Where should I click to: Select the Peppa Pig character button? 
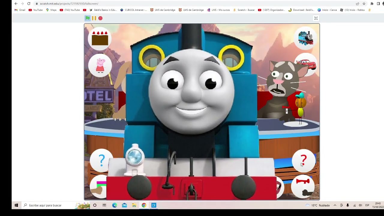click(100, 65)
